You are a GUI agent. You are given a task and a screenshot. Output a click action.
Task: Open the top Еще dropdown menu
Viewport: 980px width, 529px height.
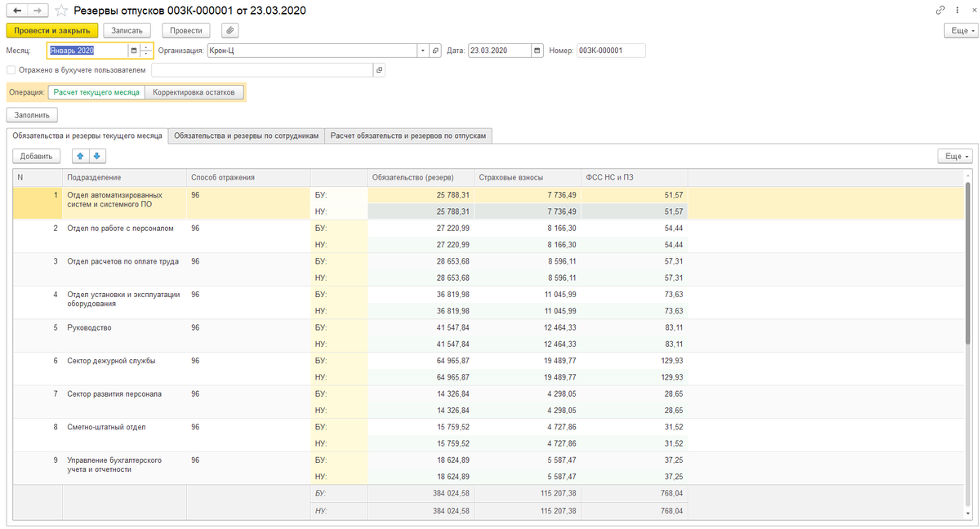(x=961, y=30)
